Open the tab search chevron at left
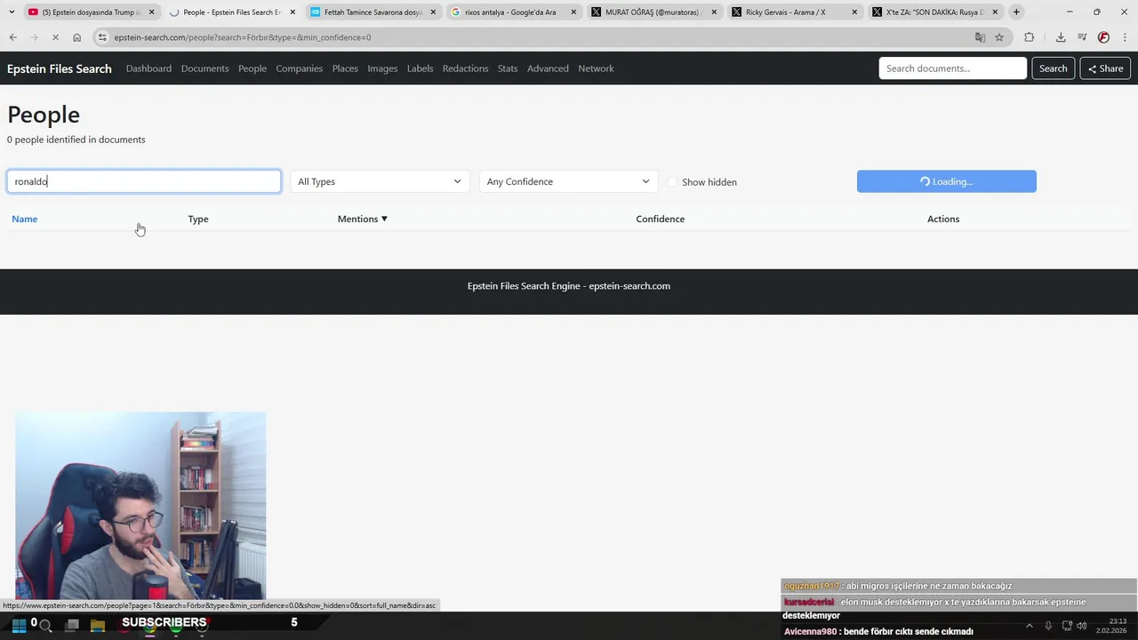The width and height of the screenshot is (1138, 640). click(11, 12)
